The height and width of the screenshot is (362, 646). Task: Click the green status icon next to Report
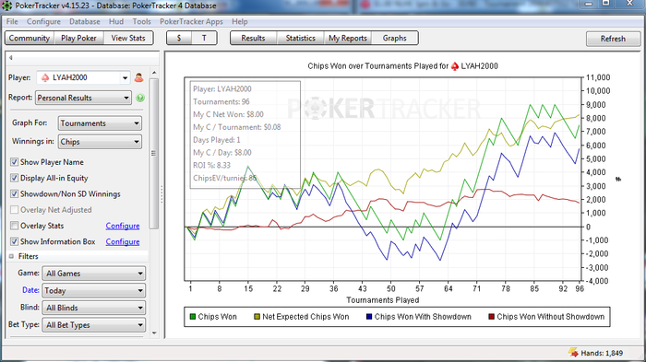tap(140, 98)
